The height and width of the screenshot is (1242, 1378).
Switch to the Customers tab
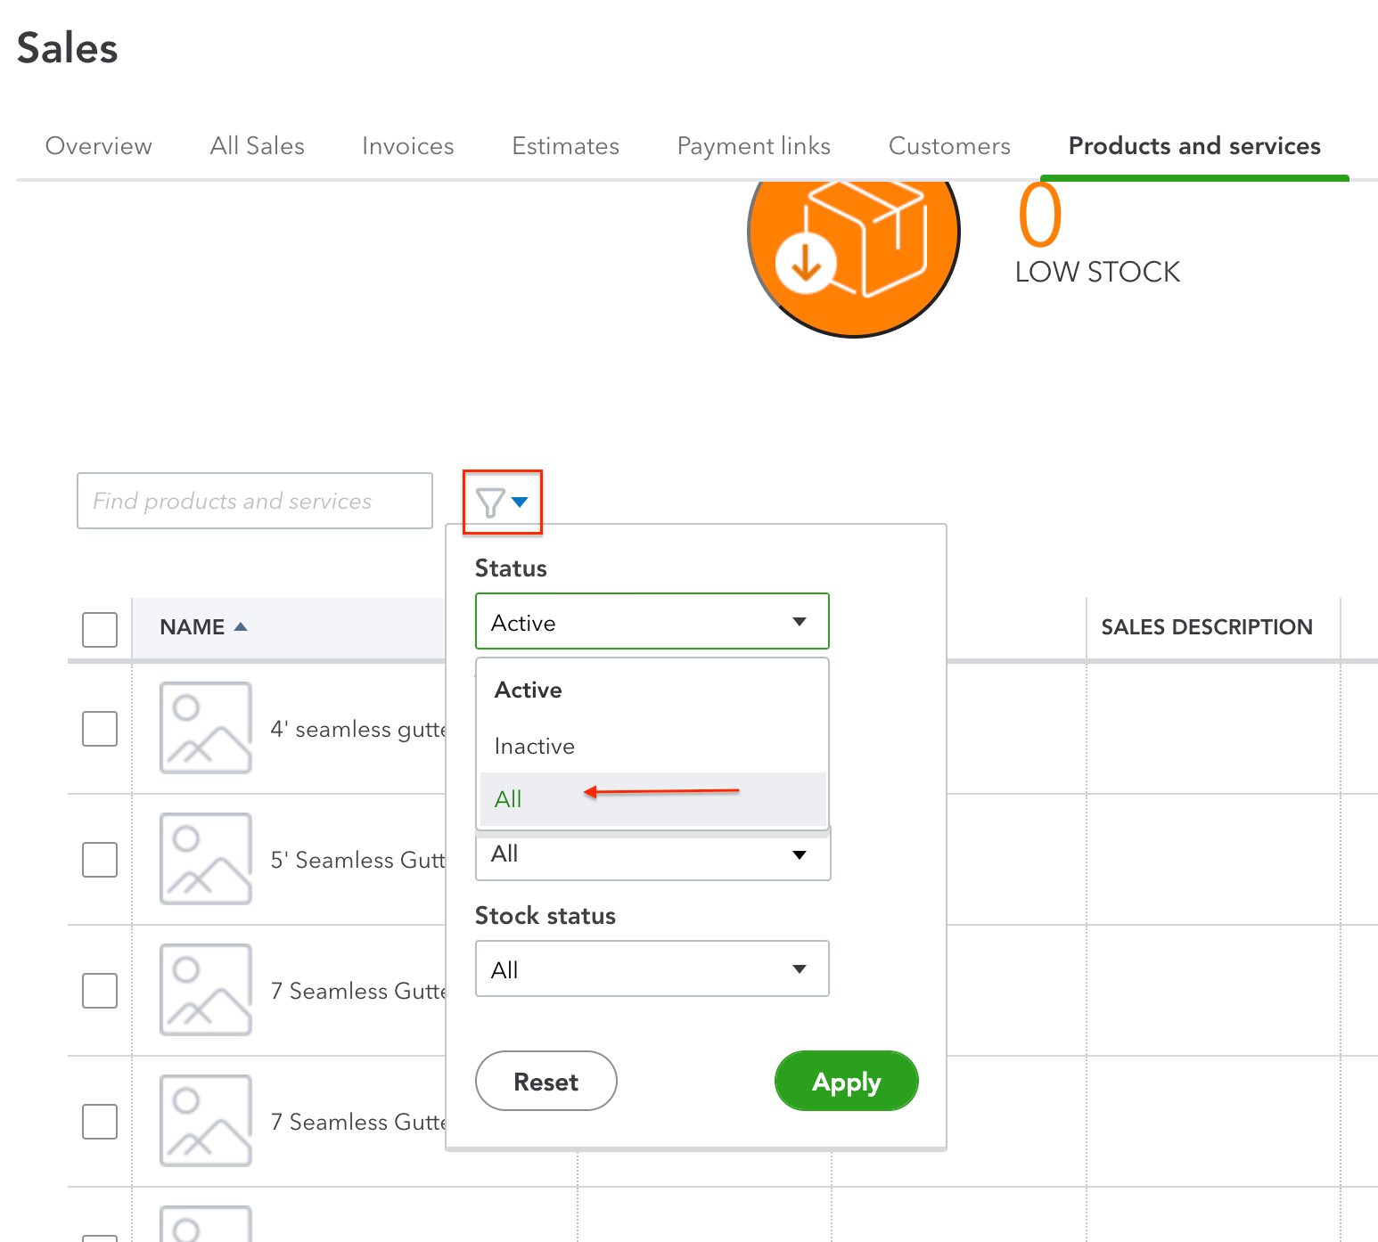pos(948,145)
